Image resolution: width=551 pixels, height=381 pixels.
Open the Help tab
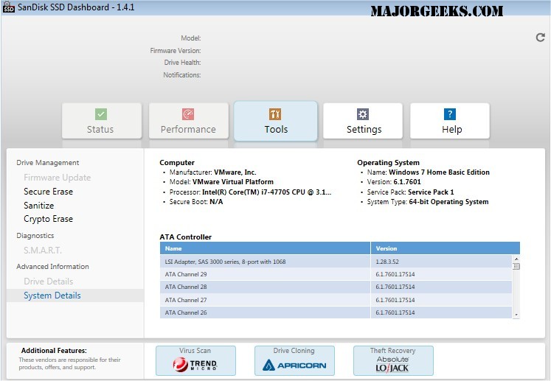point(450,121)
